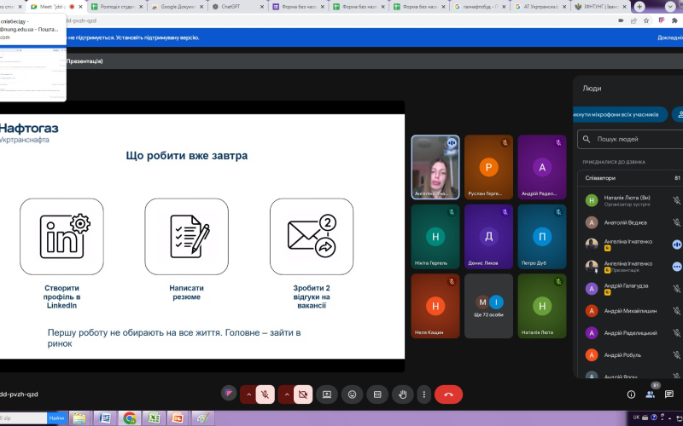Select Петро Дуб participant tile
This screenshot has width=683, height=426.
click(x=542, y=237)
